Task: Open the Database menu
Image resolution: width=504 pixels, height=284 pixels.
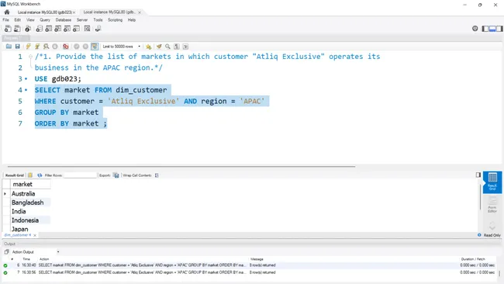Action: tap(64, 20)
